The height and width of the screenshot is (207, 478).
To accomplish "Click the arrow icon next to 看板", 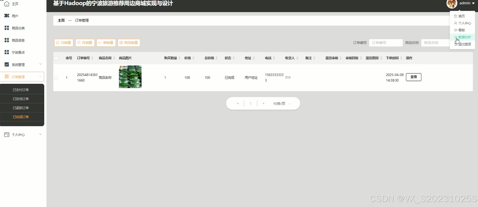I will click(456, 30).
